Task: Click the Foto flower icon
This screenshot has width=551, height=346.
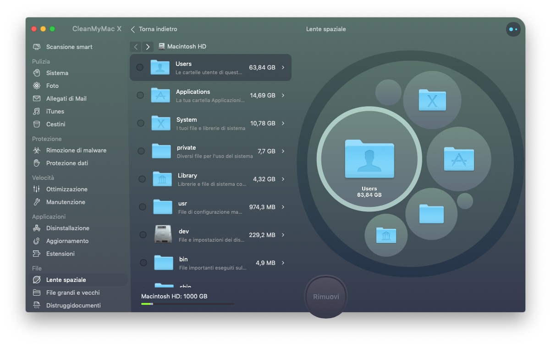Action: (37, 86)
